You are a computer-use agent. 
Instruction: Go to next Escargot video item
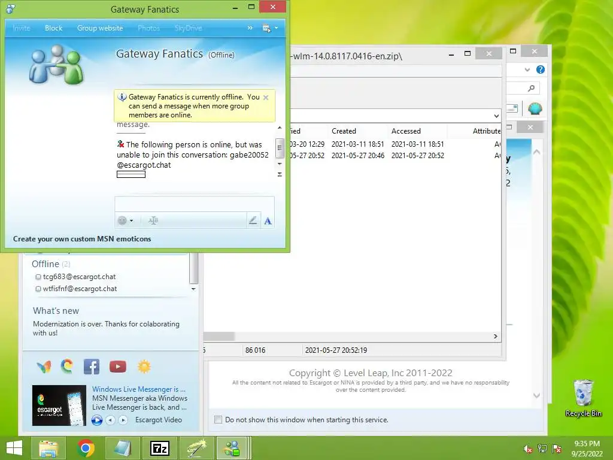click(123, 420)
